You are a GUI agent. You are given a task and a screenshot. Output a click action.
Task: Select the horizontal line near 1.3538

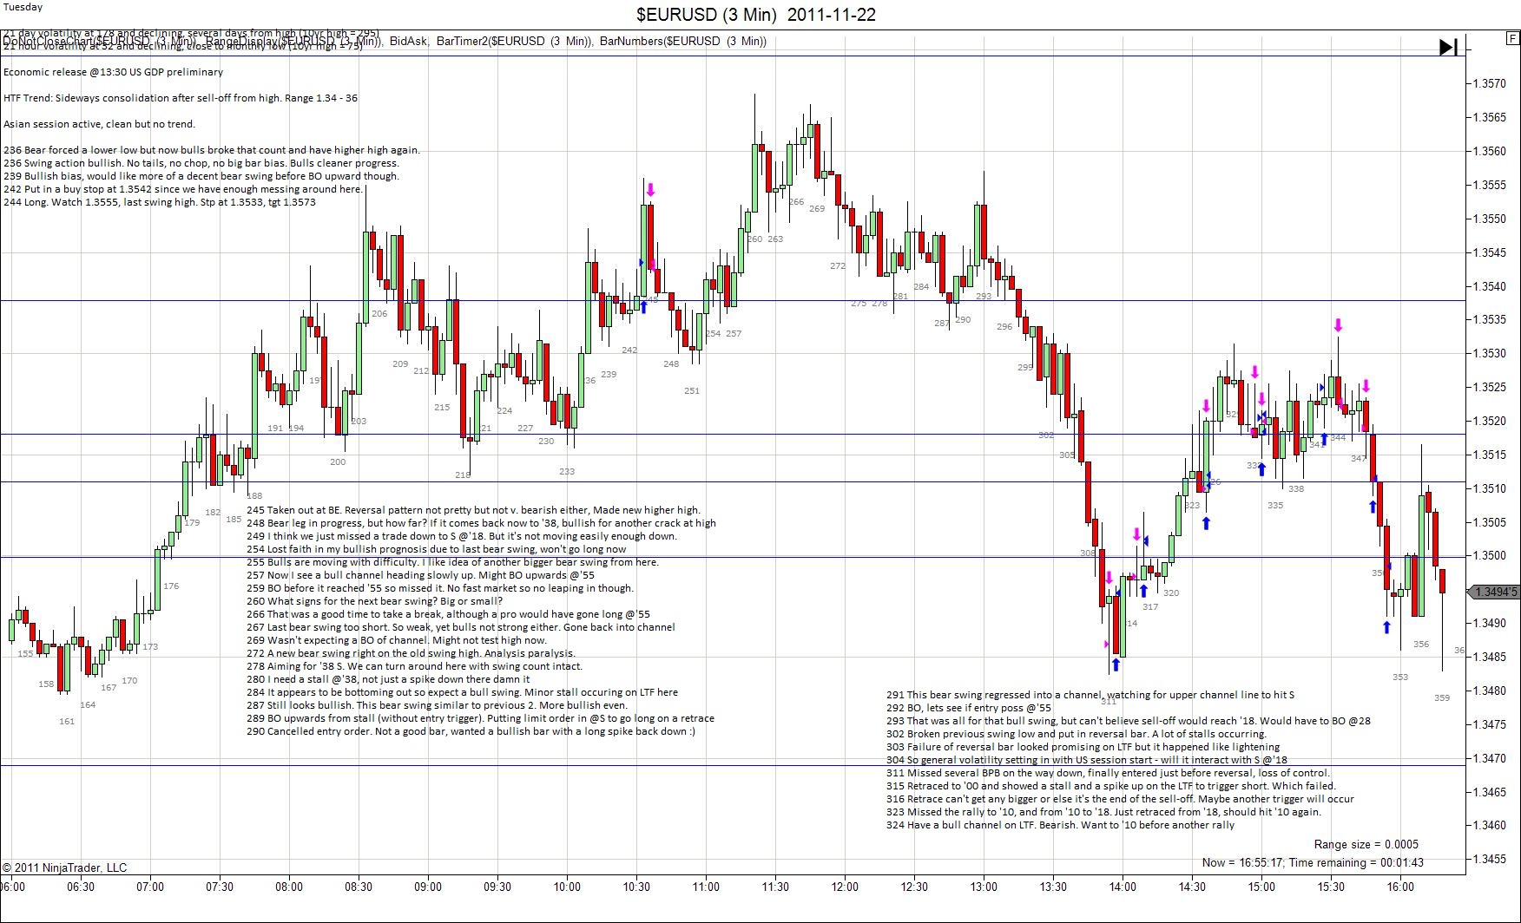tap(734, 301)
